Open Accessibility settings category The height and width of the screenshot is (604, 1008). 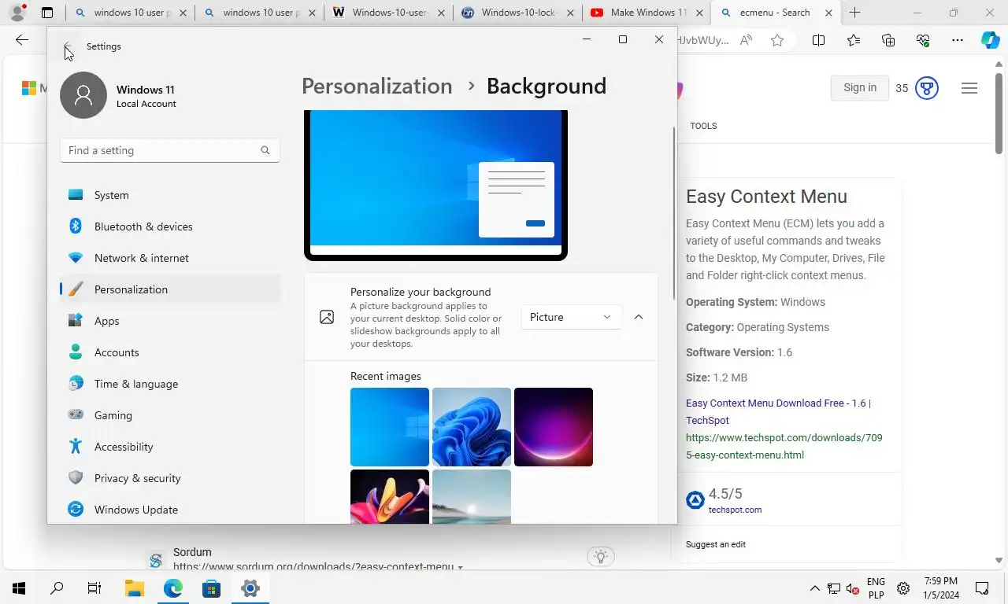170,447
